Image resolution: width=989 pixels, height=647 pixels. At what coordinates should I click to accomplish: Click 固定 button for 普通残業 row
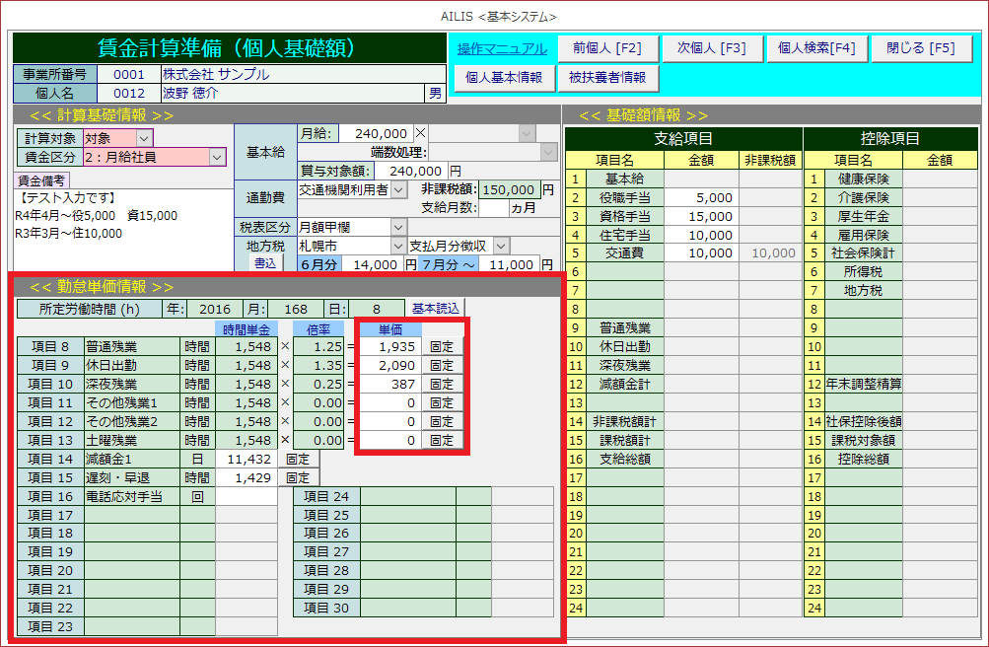[x=442, y=347]
